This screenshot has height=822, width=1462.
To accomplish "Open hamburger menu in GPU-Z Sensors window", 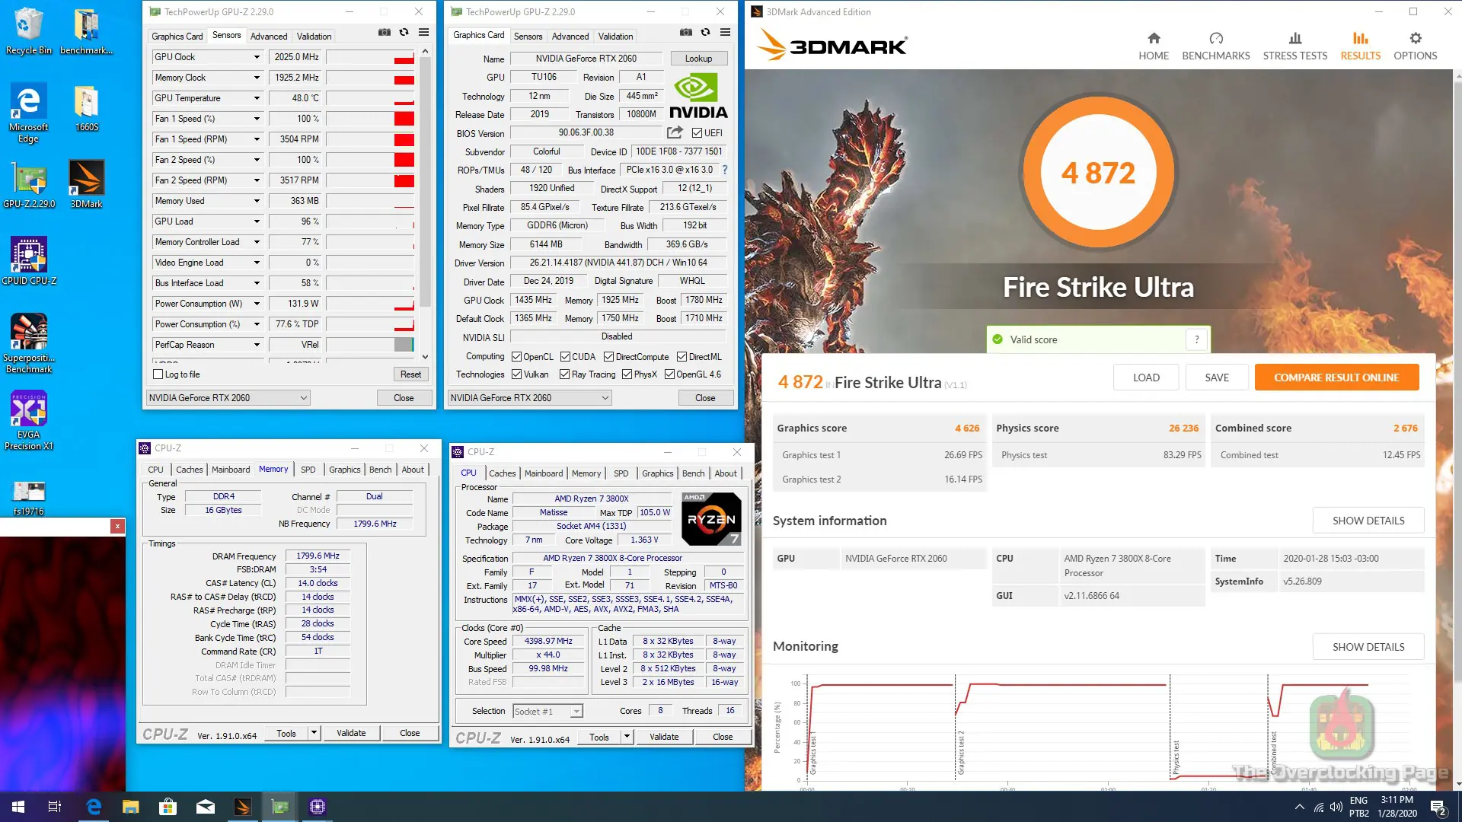I will tap(424, 33).
